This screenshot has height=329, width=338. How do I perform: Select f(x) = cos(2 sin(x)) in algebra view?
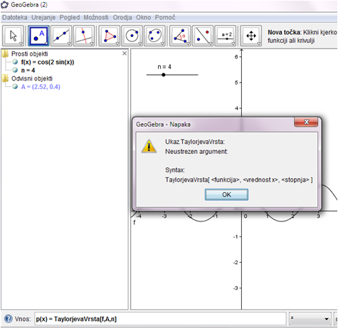[48, 62]
